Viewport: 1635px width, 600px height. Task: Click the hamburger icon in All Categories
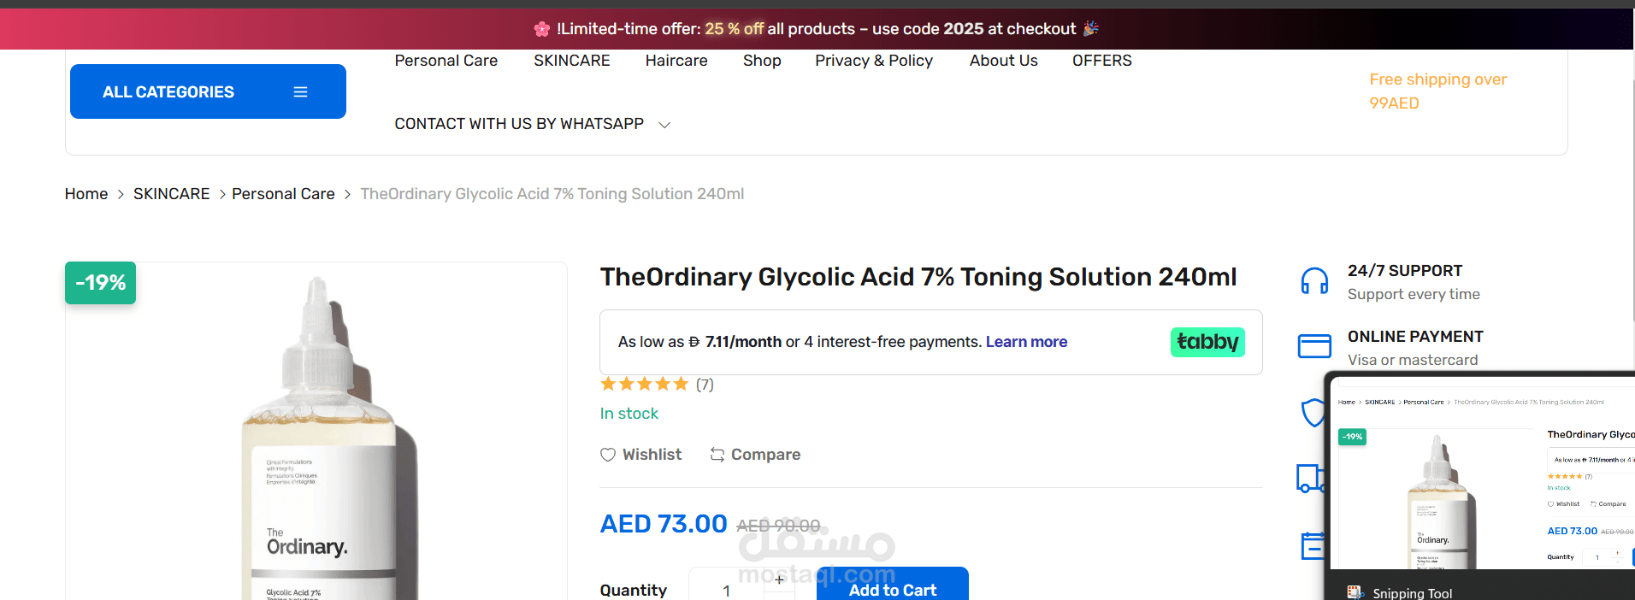(x=300, y=92)
